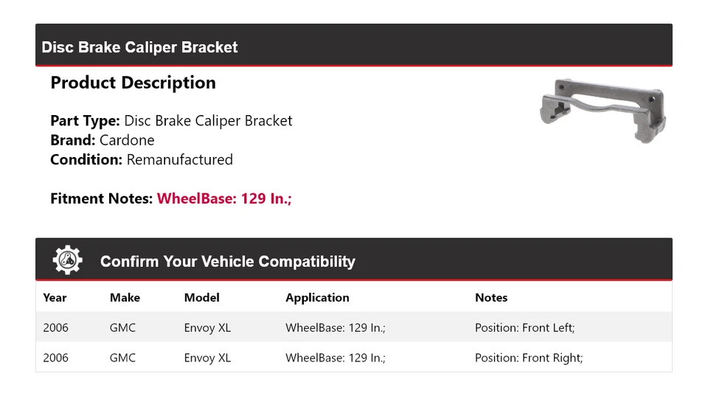The height and width of the screenshot is (396, 708).
Task: Click the Brand: Cardone text
Action: (x=103, y=140)
